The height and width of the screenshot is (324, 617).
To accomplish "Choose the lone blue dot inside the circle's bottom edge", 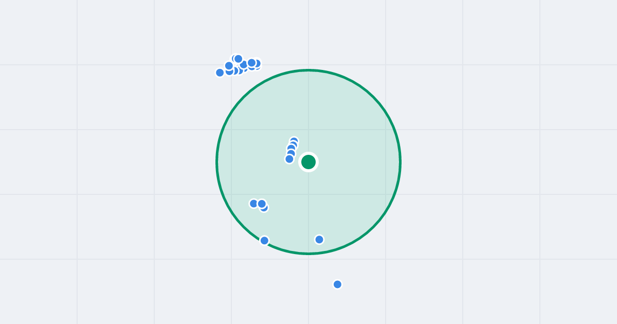I will point(319,239).
